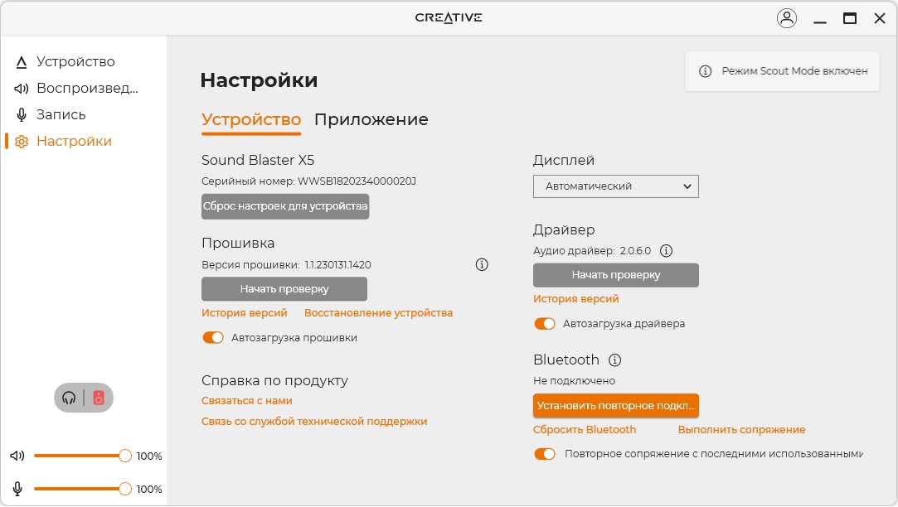
Task: Open the user account profile icon
Action: (786, 18)
